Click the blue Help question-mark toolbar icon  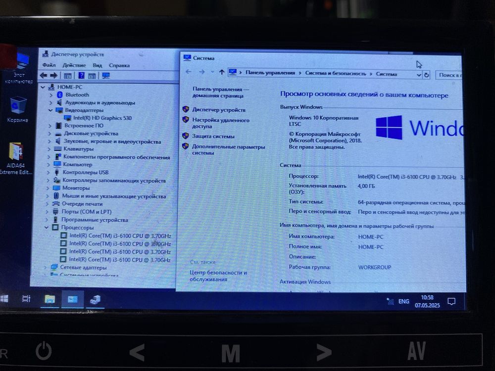click(x=82, y=75)
